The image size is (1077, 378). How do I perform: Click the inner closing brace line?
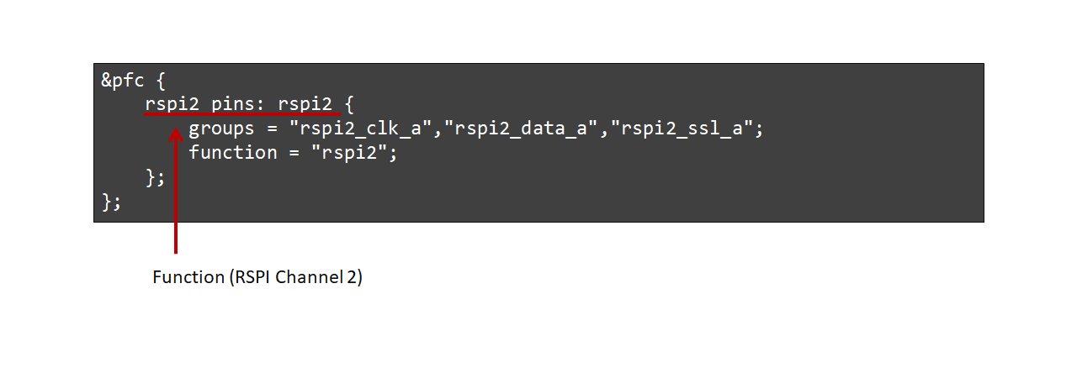[155, 177]
